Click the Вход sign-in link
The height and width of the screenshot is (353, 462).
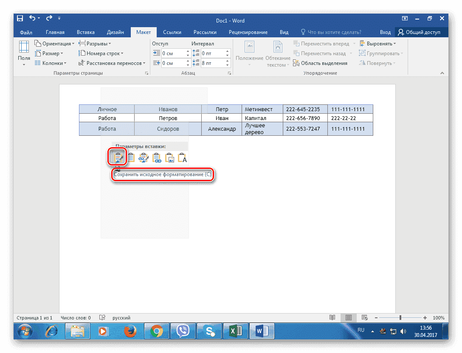click(x=385, y=32)
